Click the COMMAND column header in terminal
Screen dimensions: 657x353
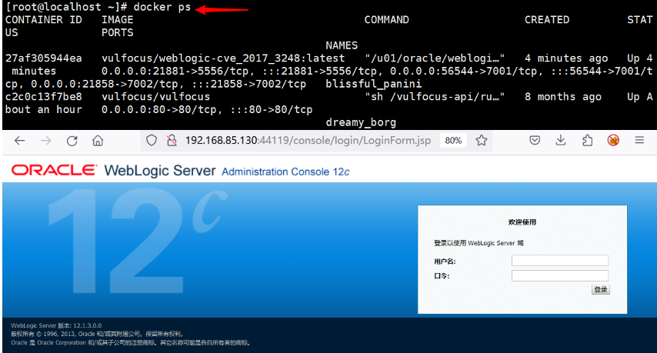pos(386,20)
